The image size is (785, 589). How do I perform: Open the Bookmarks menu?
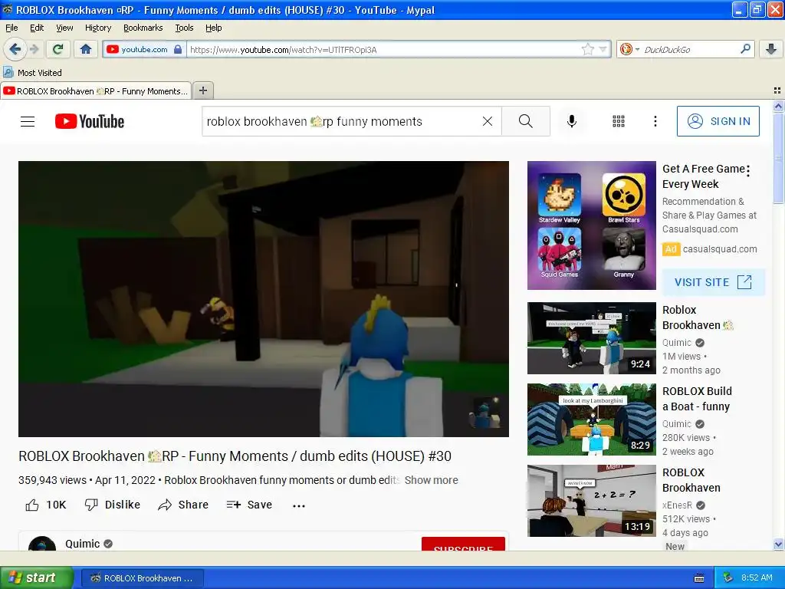[x=143, y=28]
